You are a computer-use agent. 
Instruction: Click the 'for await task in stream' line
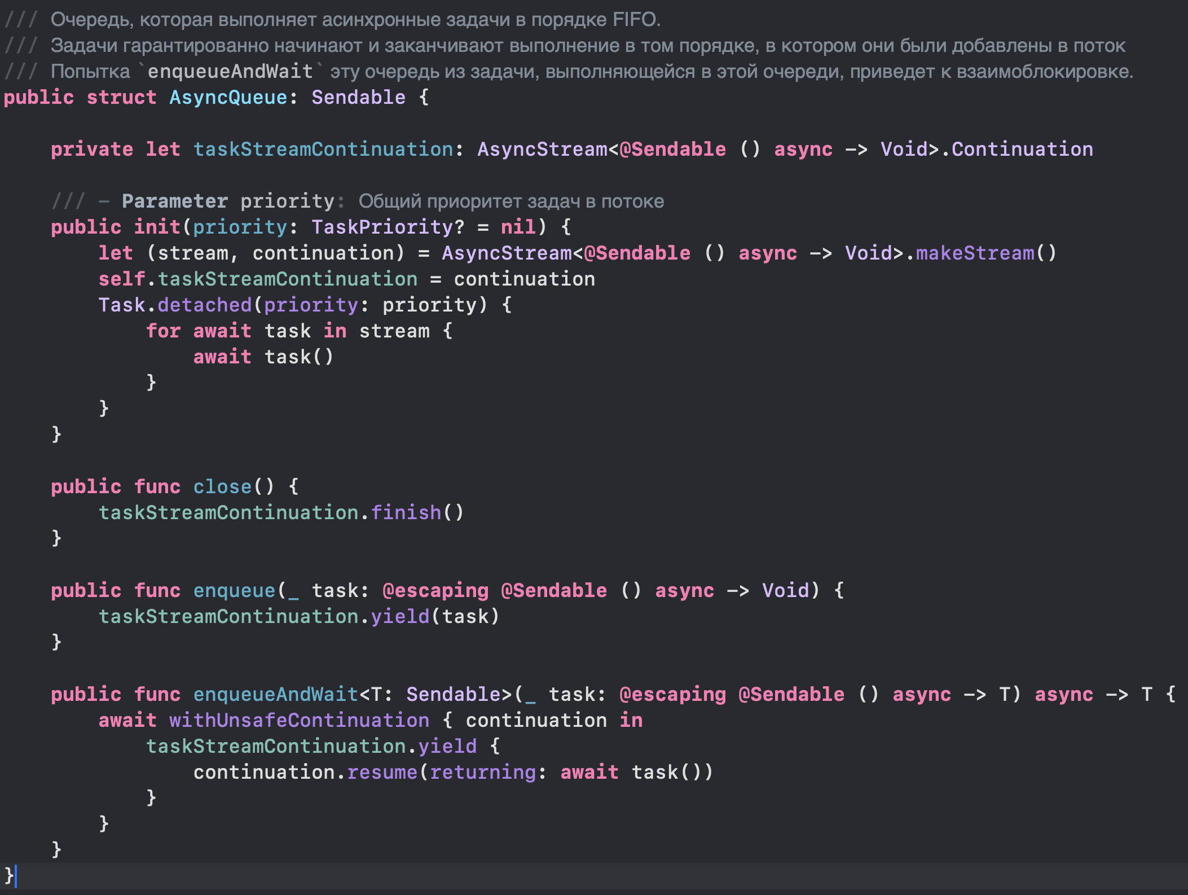299,331
